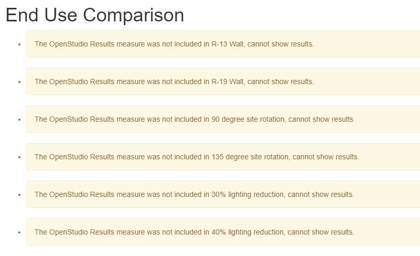This screenshot has width=420, height=256.
Task: Click the End Use Comparison heading
Action: point(95,15)
